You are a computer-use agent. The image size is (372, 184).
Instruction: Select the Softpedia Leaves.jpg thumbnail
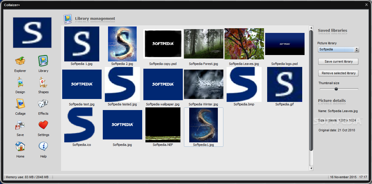(x=244, y=44)
